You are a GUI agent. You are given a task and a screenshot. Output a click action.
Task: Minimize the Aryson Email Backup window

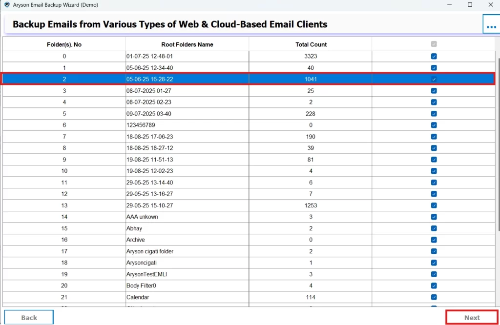[449, 5]
